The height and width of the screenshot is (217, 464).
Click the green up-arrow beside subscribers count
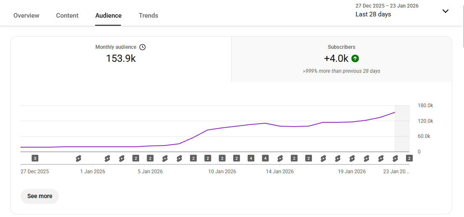click(355, 58)
